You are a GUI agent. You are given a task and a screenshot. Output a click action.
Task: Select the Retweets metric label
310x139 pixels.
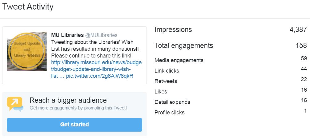[166, 81]
